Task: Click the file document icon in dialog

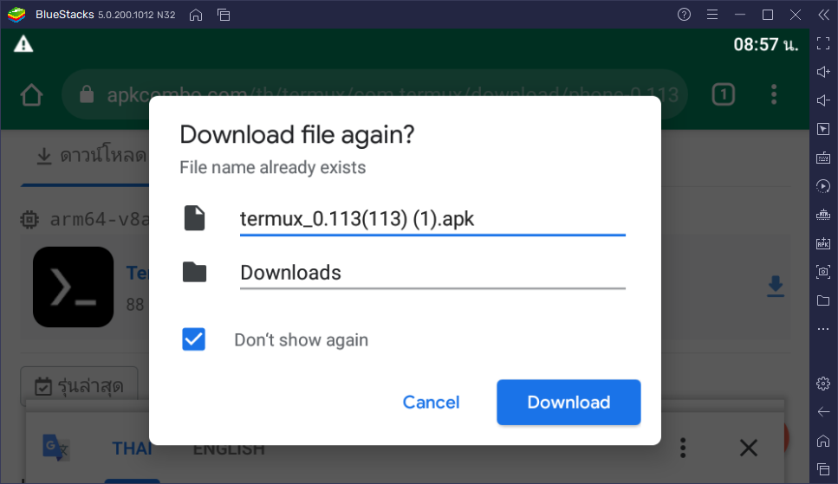Action: [x=194, y=218]
